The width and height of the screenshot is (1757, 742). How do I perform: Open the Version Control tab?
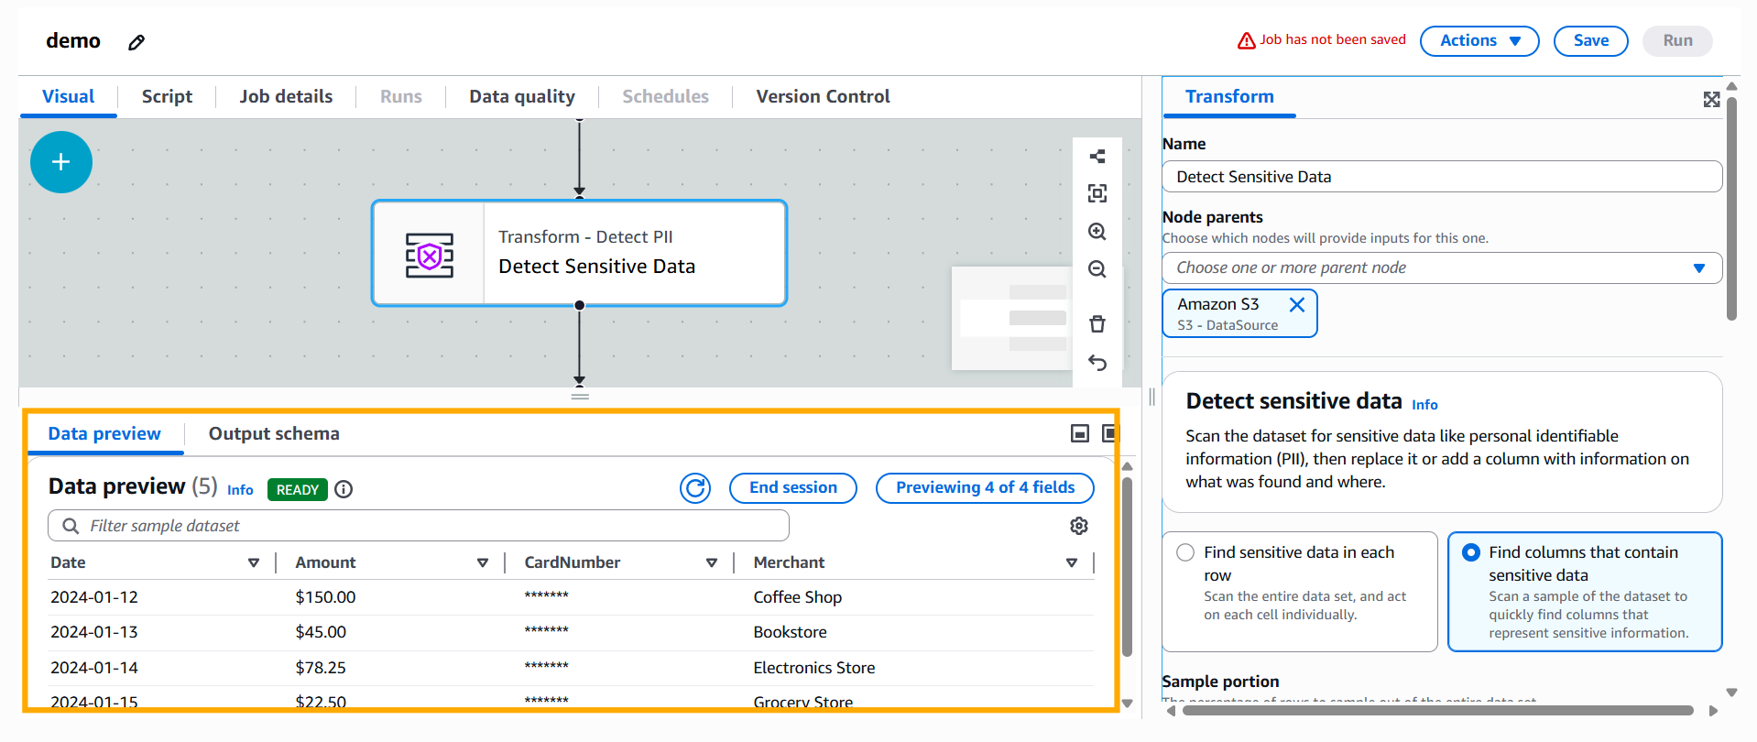(823, 96)
